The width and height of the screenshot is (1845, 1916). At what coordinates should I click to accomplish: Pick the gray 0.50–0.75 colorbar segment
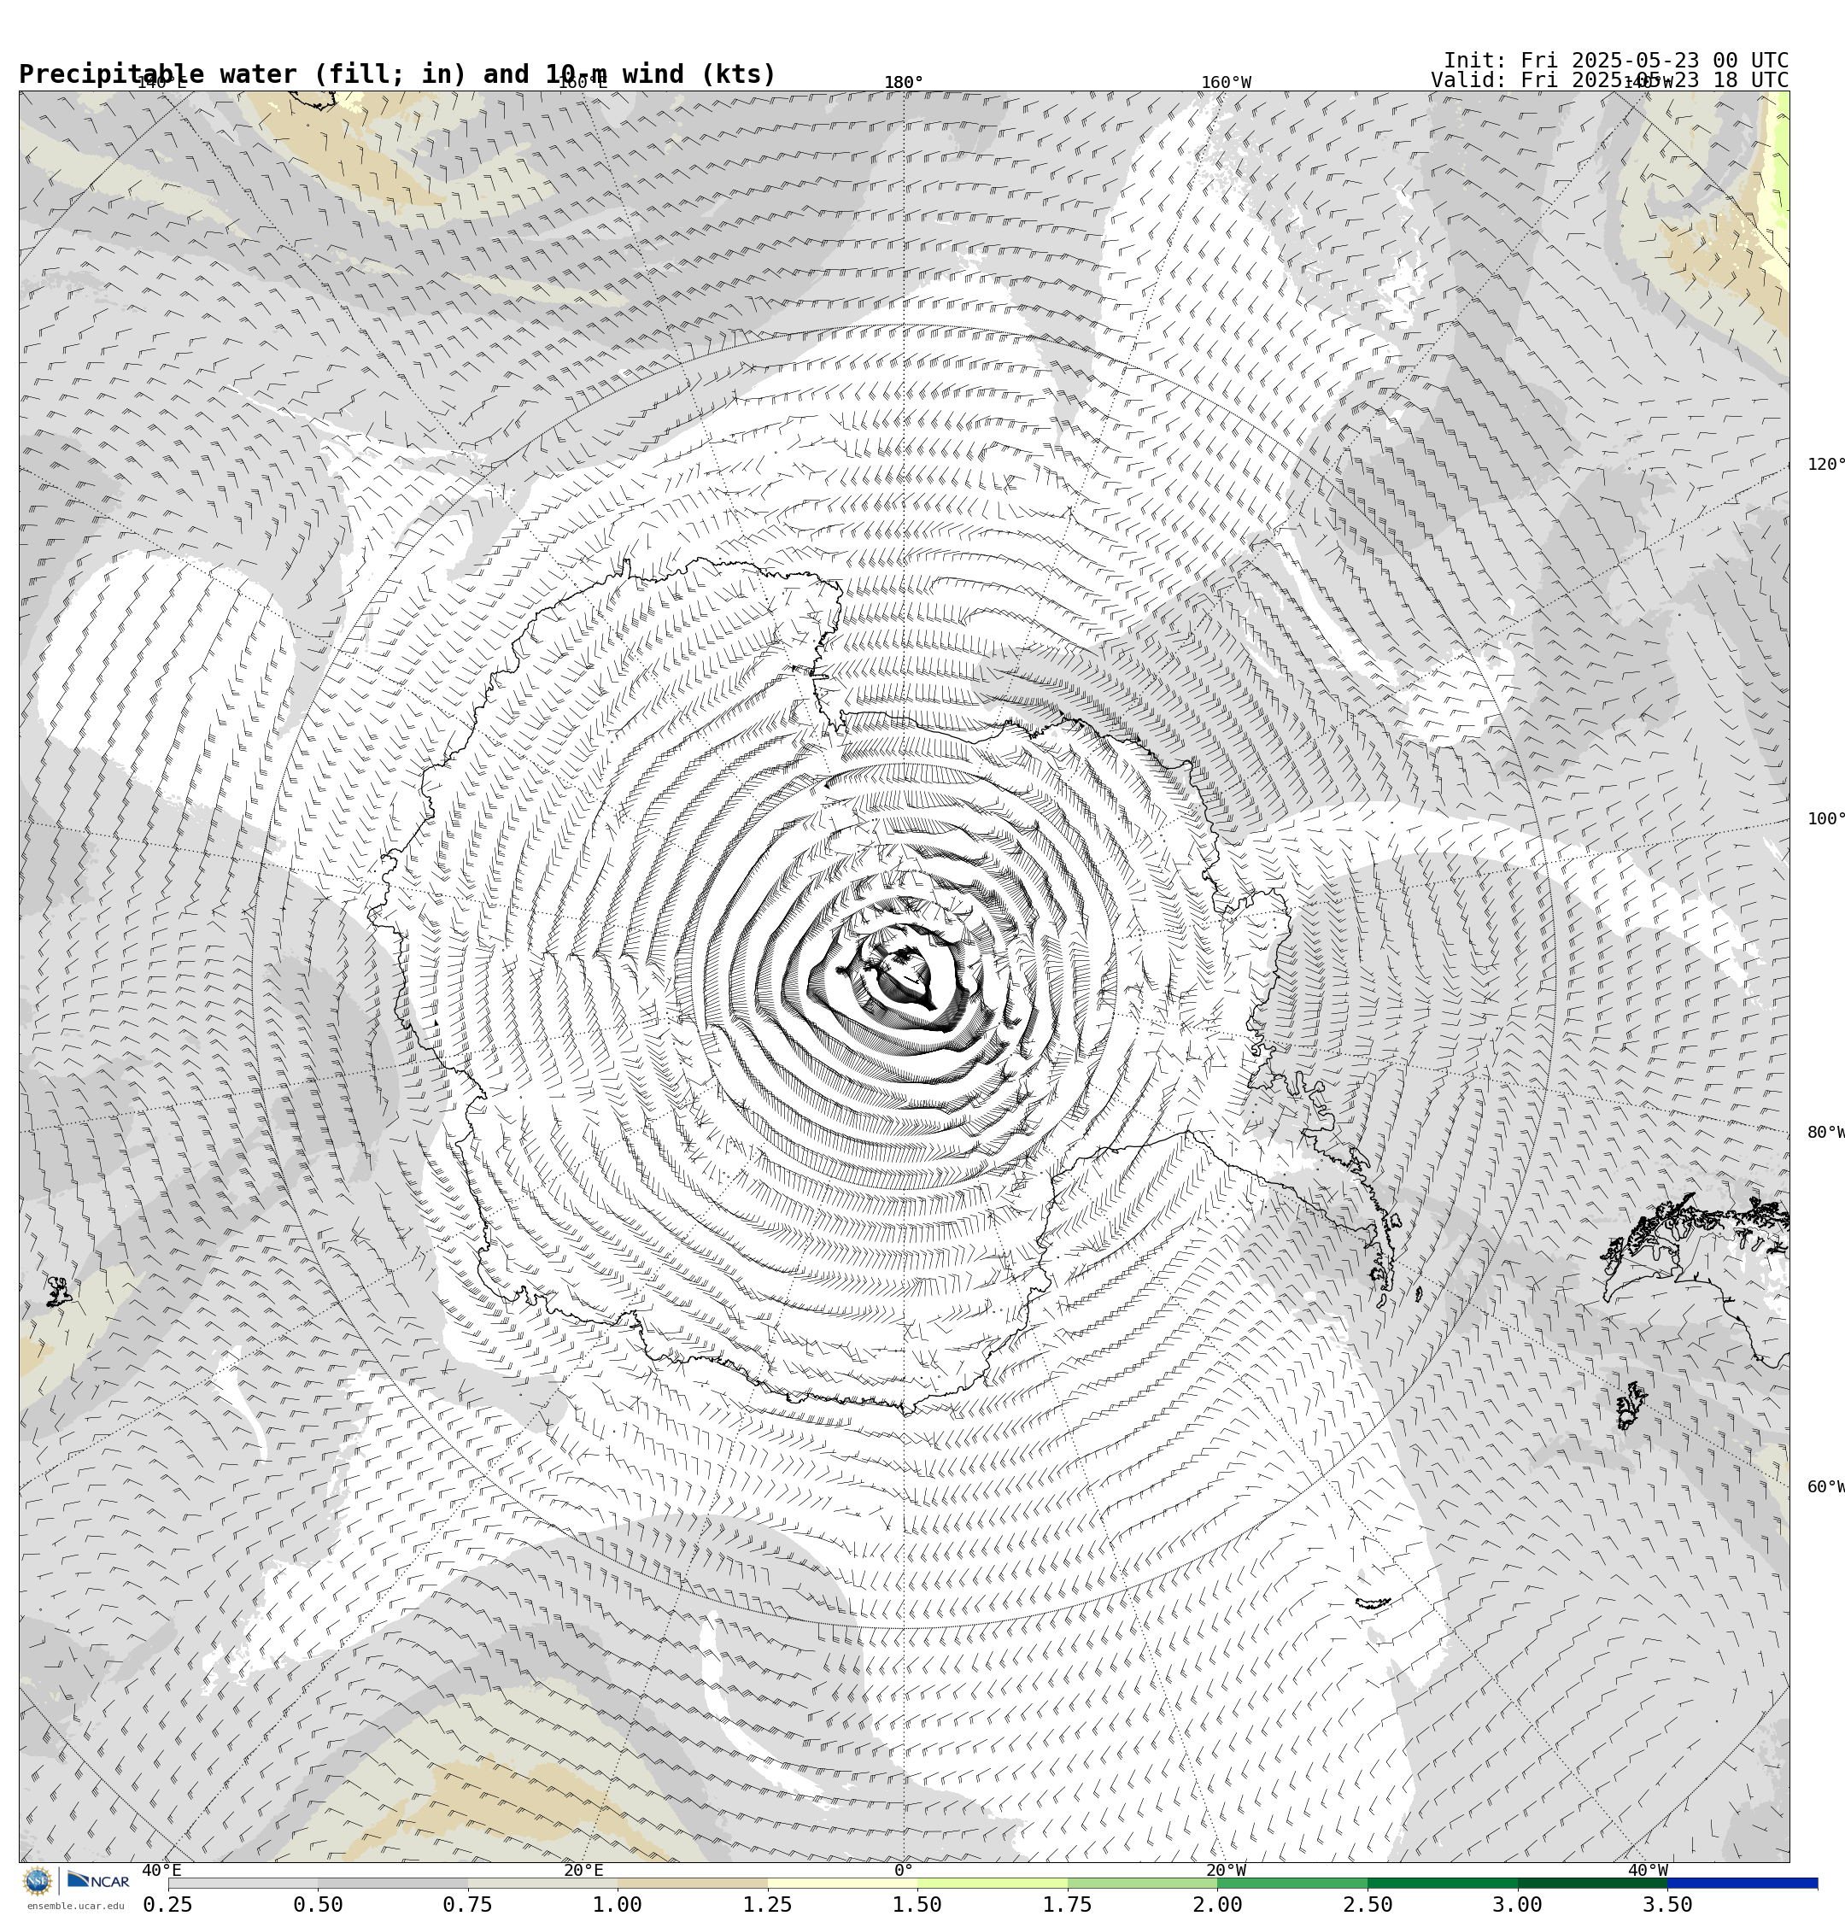click(x=392, y=1883)
